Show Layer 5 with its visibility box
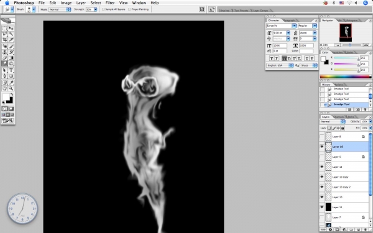Screen dimensions: 373x233 [x=322, y=157]
